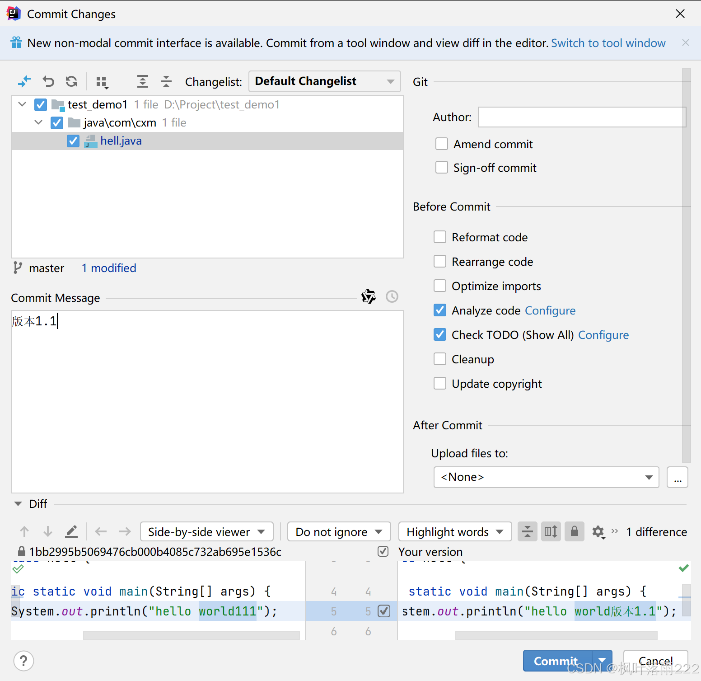
Task: Click the rollback changes undo icon
Action: pos(48,81)
